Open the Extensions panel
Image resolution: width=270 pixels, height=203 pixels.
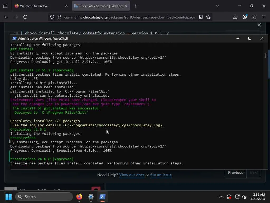coord(254,17)
